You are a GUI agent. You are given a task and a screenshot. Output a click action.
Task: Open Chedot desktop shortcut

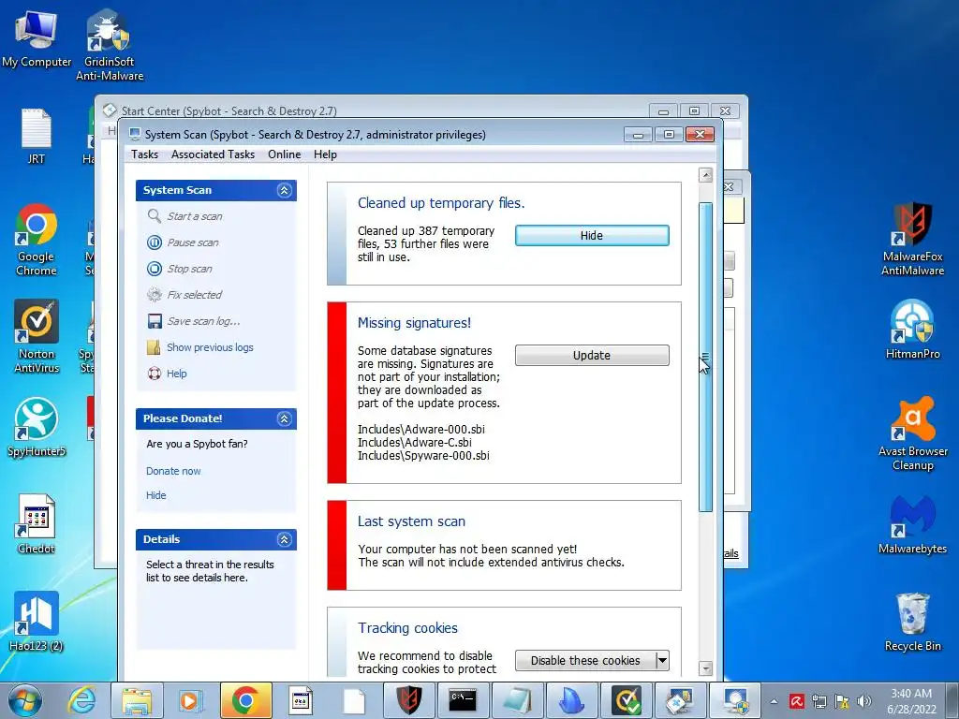pyautogui.click(x=37, y=524)
